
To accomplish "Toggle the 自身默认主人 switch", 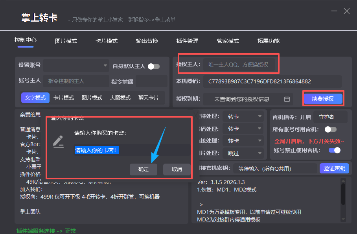I will coord(153,66).
